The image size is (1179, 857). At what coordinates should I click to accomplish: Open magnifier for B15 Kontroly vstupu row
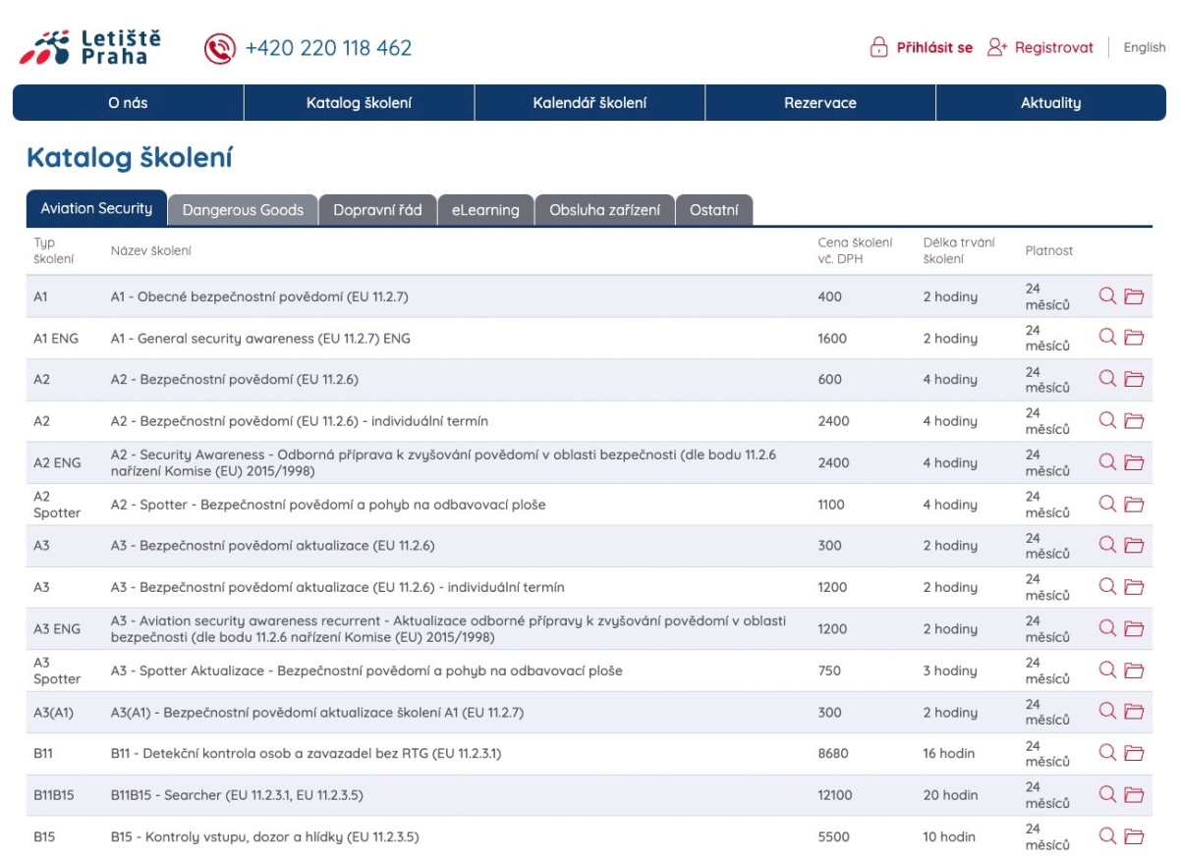pyautogui.click(x=1107, y=836)
